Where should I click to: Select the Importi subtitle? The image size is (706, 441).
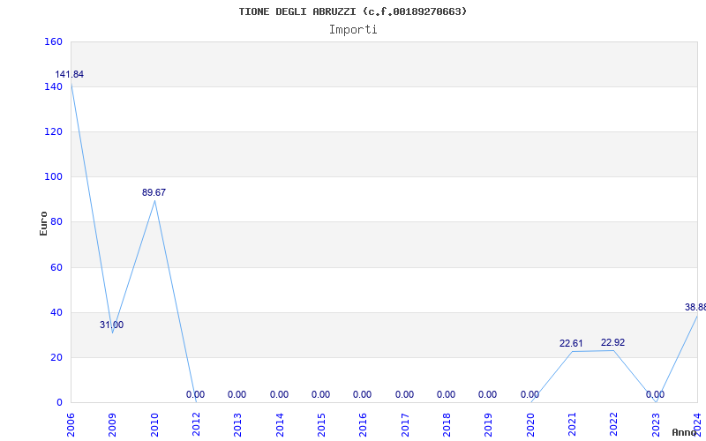tap(353, 30)
